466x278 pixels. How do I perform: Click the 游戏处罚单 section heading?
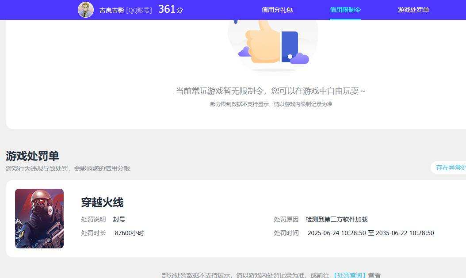(32, 156)
